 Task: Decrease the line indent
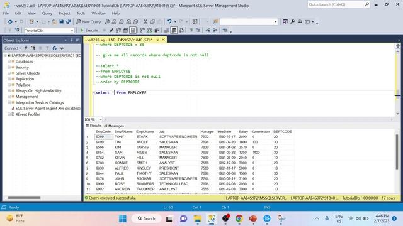pyautogui.click(x=208, y=30)
